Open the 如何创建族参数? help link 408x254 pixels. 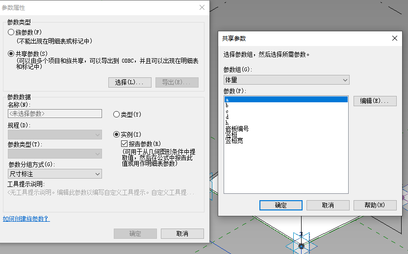click(26, 219)
